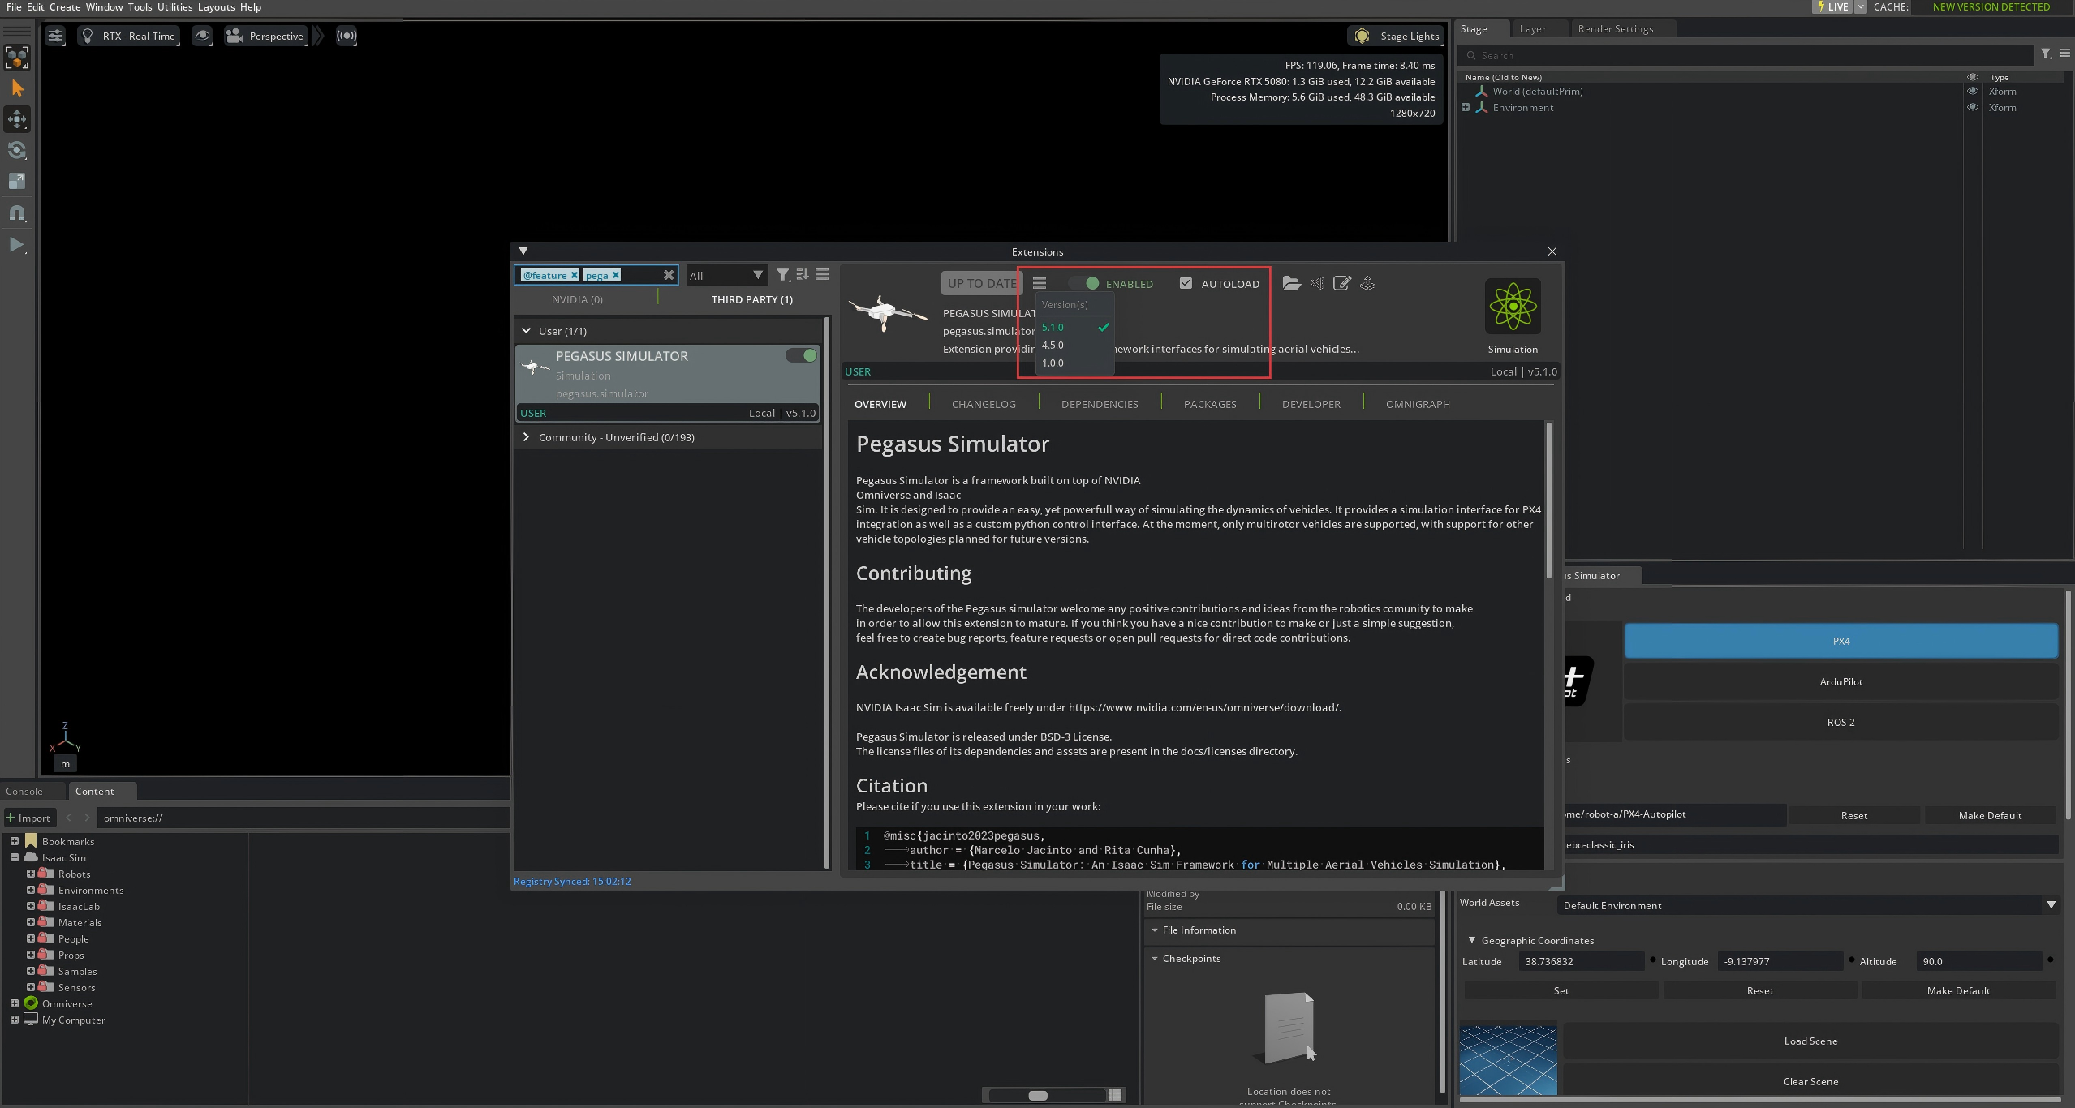Remove the pega search tag

click(616, 275)
